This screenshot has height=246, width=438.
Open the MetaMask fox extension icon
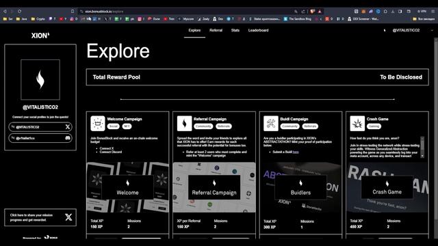pos(363,12)
